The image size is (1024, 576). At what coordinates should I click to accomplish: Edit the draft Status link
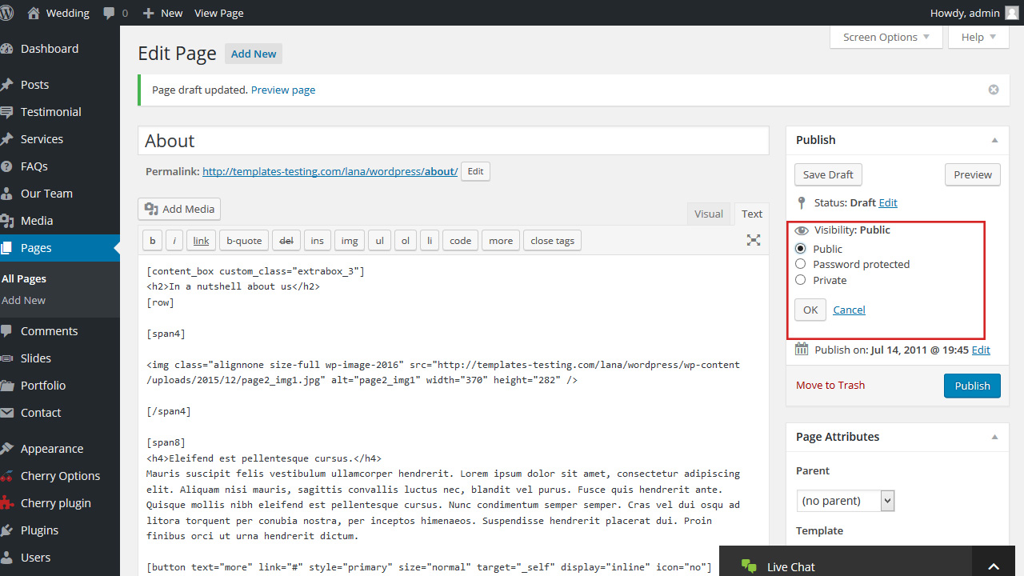[888, 202]
